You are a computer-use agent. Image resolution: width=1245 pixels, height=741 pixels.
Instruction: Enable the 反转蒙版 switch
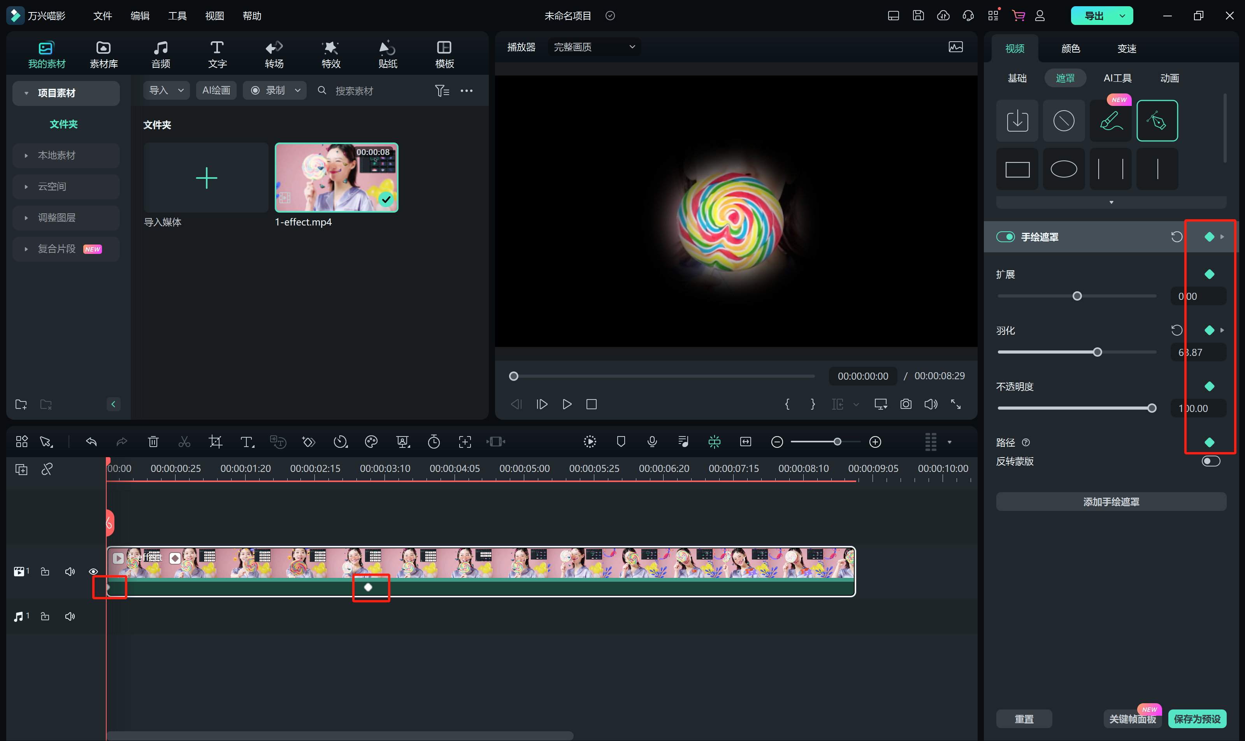(x=1211, y=461)
